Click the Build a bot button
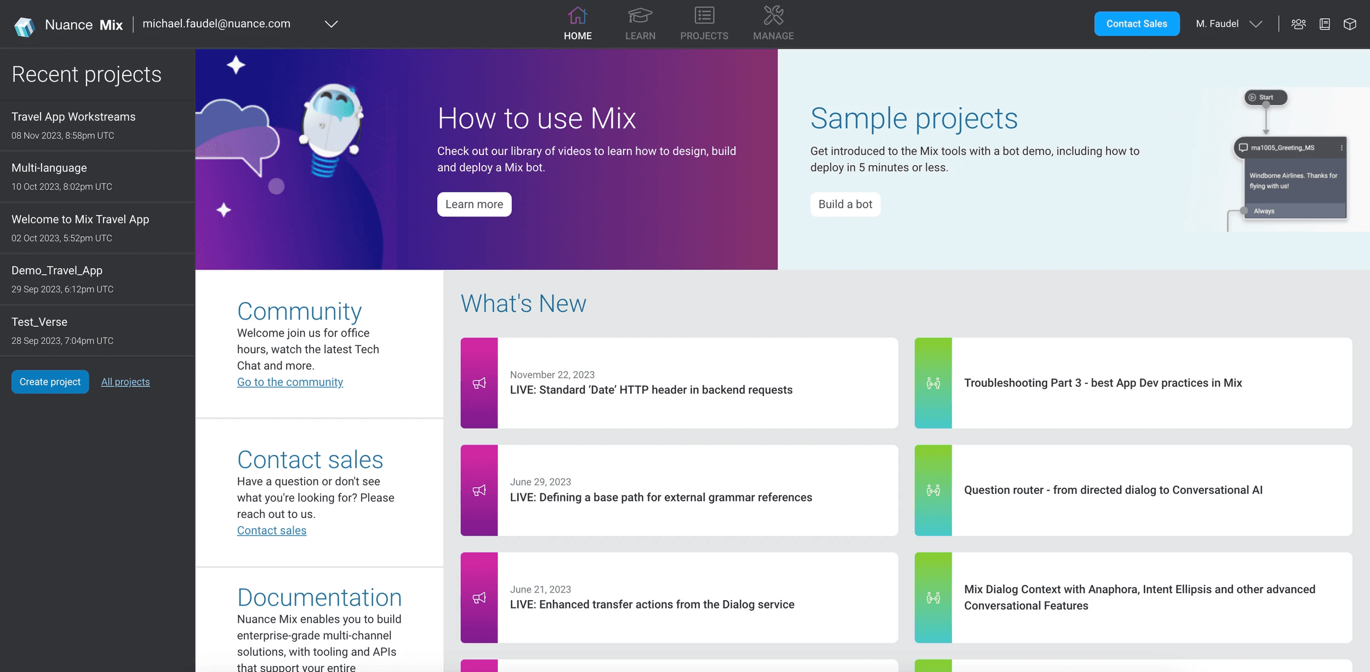The height and width of the screenshot is (672, 1370). [844, 204]
